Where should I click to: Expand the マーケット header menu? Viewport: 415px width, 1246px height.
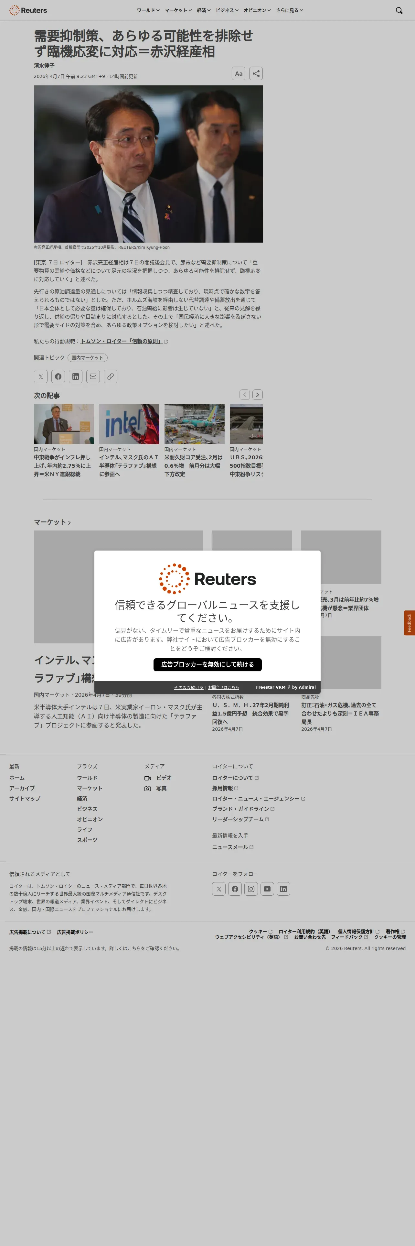(x=178, y=10)
